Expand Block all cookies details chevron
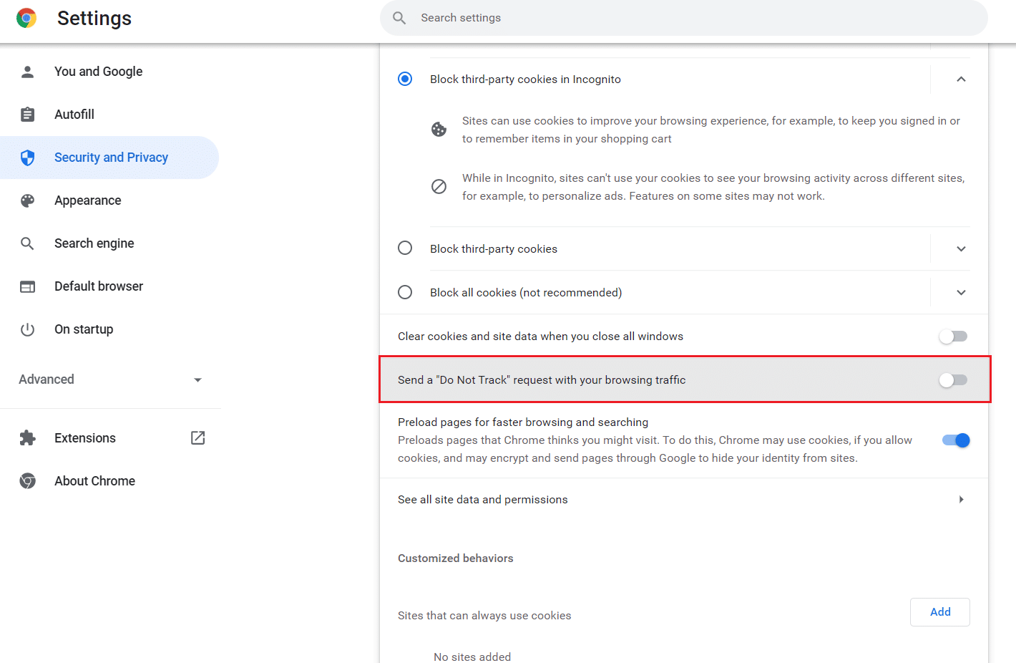The width and height of the screenshot is (1016, 663). pos(961,293)
